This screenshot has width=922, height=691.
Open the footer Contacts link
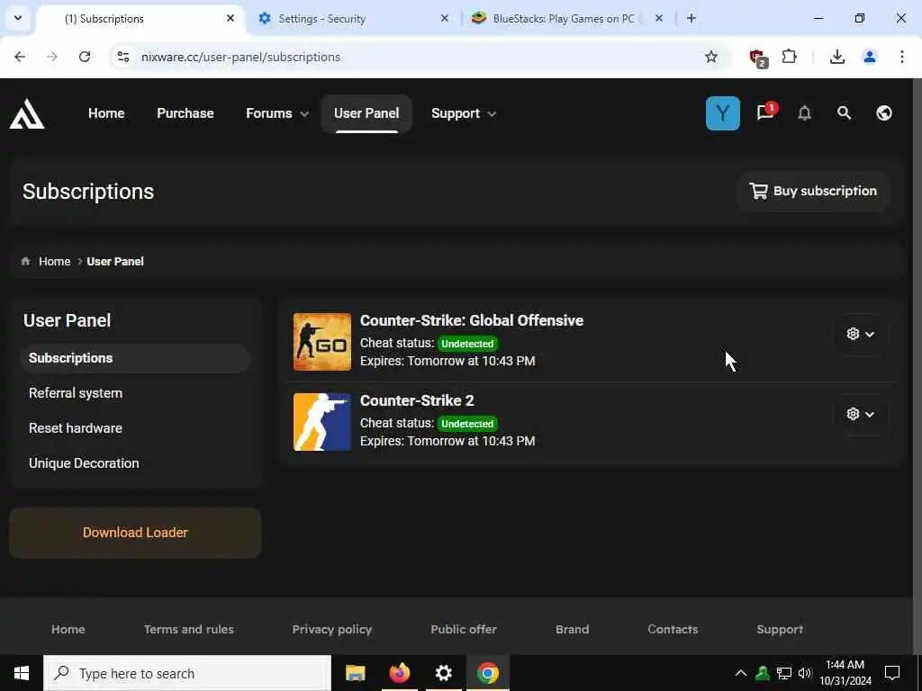673,629
